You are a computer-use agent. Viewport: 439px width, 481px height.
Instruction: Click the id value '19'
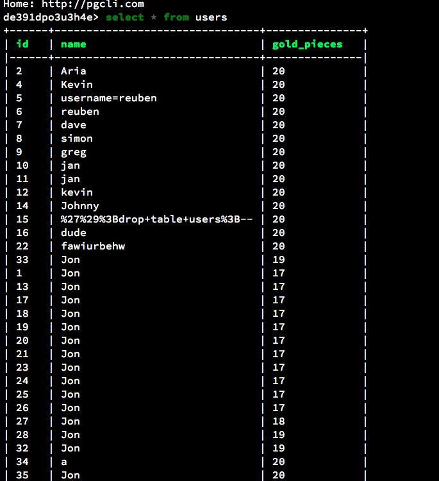pos(22,327)
